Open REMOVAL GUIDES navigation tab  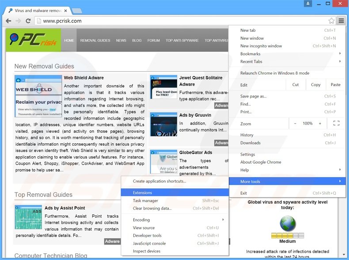point(95,41)
